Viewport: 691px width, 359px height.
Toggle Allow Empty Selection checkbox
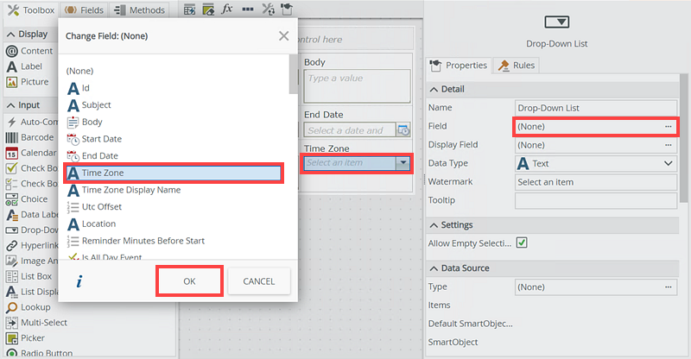(522, 242)
